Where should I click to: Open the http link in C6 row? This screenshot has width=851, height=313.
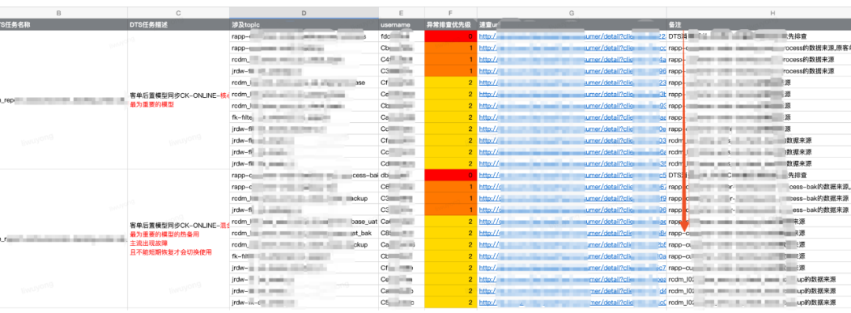coord(573,186)
